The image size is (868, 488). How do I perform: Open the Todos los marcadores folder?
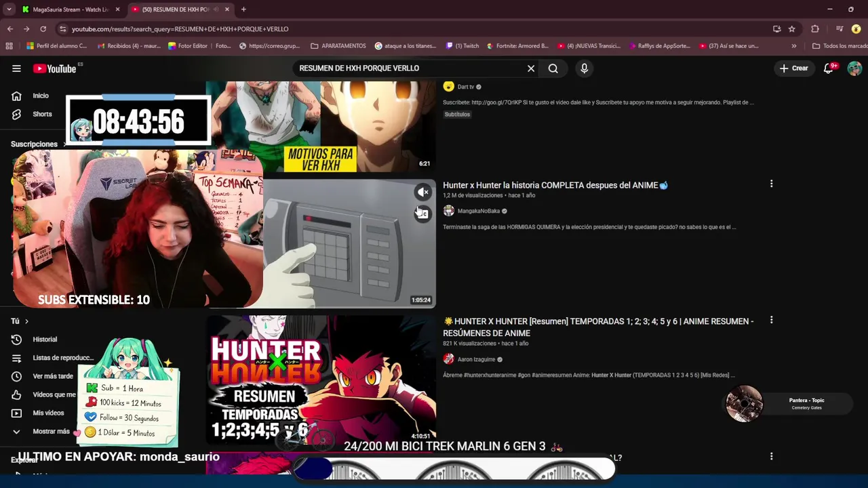point(840,46)
